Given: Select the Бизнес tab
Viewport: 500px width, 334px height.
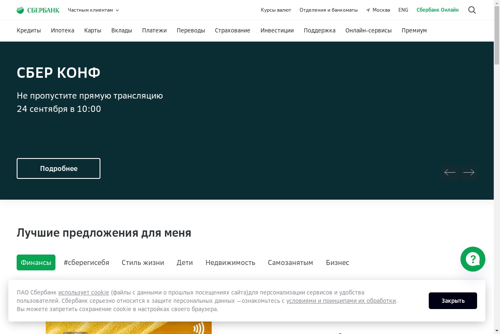Looking at the screenshot, I should [x=337, y=262].
